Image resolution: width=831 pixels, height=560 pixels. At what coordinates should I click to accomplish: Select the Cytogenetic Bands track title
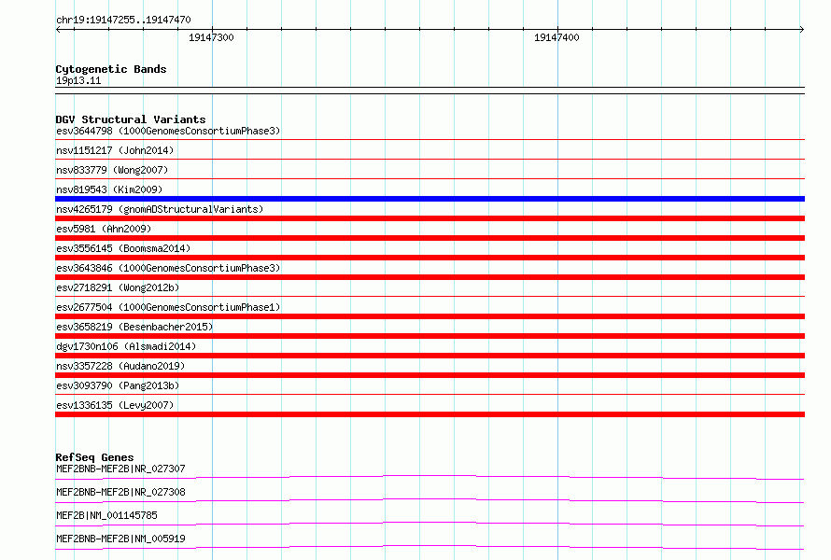111,69
